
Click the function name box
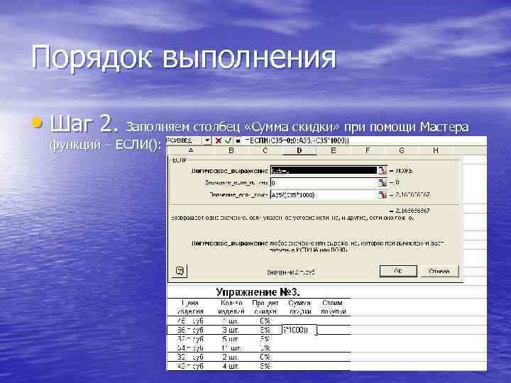(x=185, y=140)
